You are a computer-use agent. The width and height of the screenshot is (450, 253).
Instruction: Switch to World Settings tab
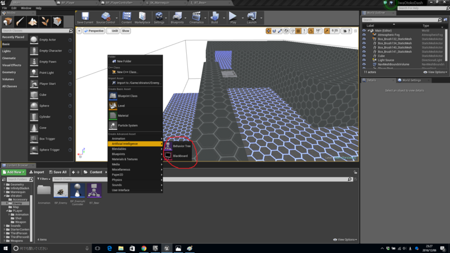(x=411, y=80)
